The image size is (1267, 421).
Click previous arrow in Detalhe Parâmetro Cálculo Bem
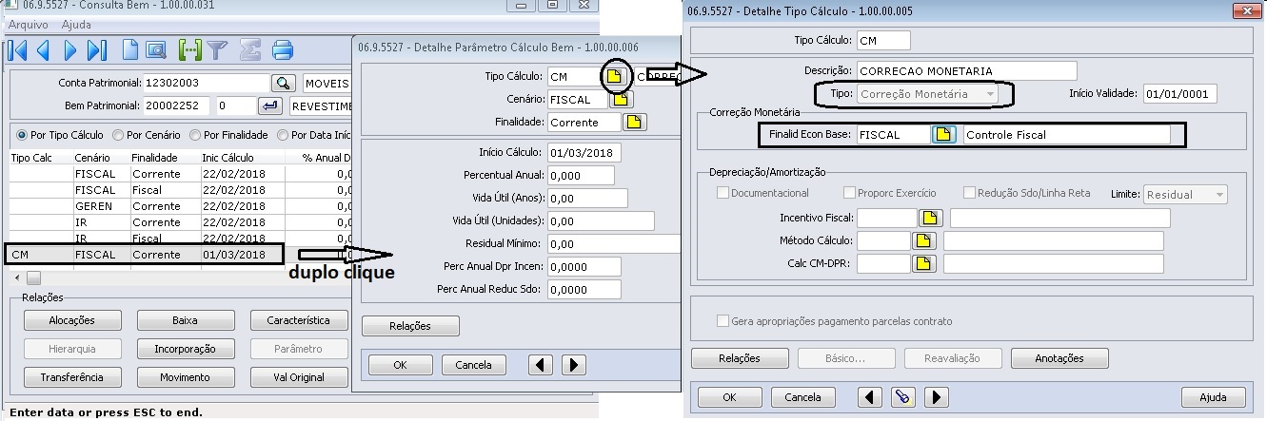click(x=541, y=364)
